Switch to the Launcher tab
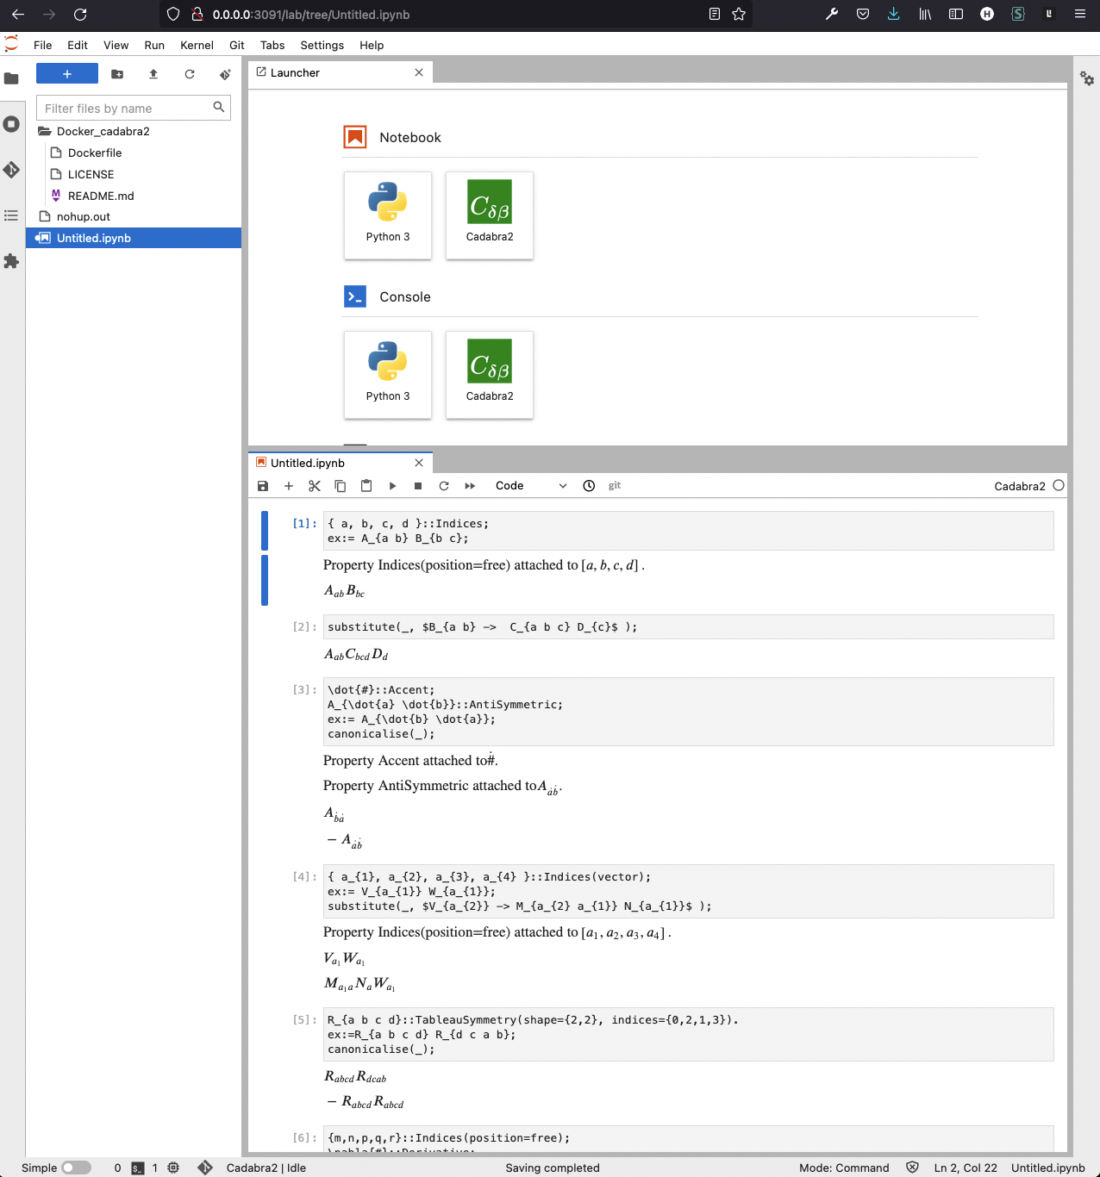 295,72
